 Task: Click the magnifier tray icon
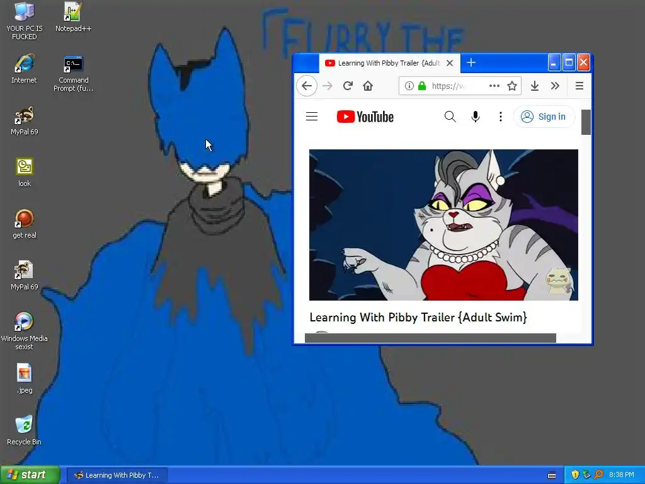tap(598, 475)
